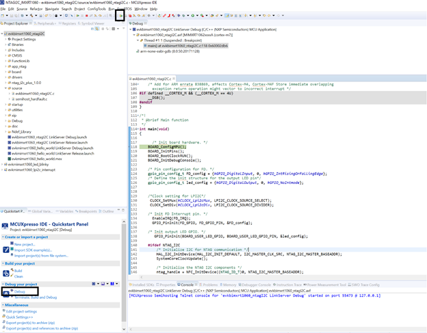Click the Save All toolbar icon
Screen dimensions: 427x333
pyautogui.click(x=16, y=16)
